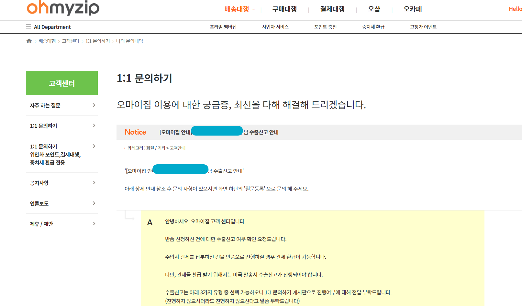
Task: Click 안녕하세요. 오마이집 고객 센터입니다. line
Action: point(205,221)
